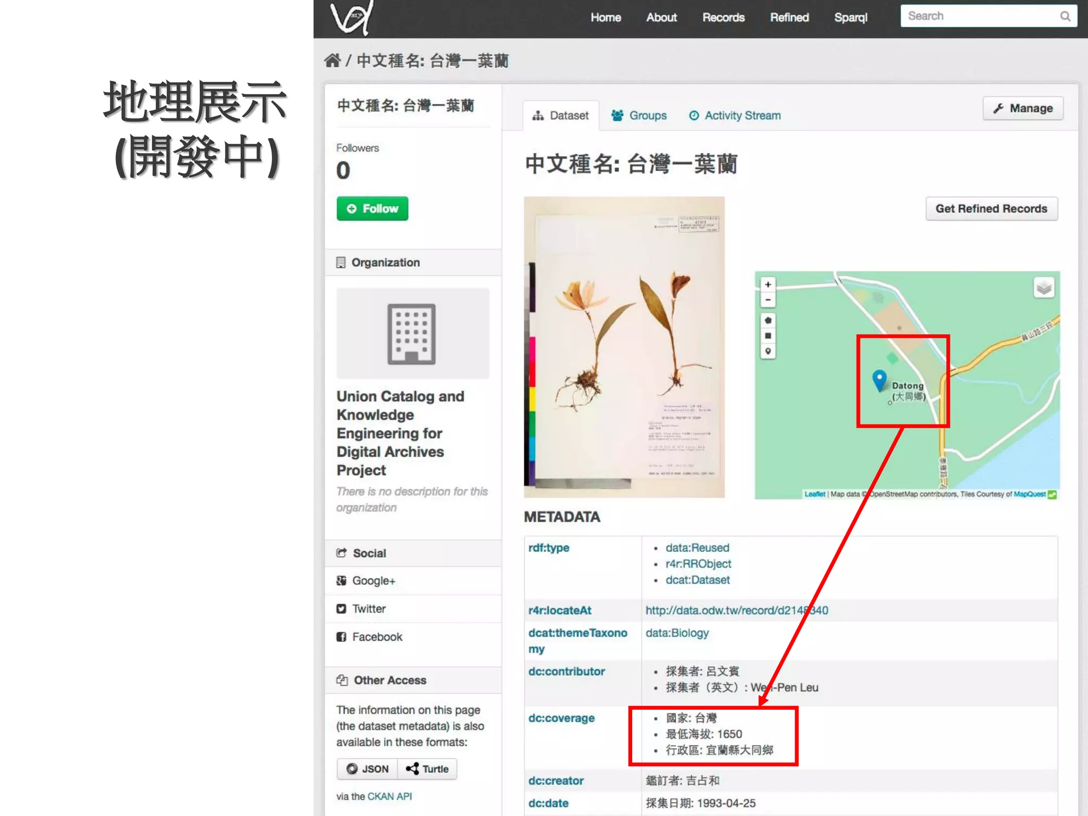Click the herbarium specimen image
This screenshot has height=816, width=1088.
(x=624, y=347)
